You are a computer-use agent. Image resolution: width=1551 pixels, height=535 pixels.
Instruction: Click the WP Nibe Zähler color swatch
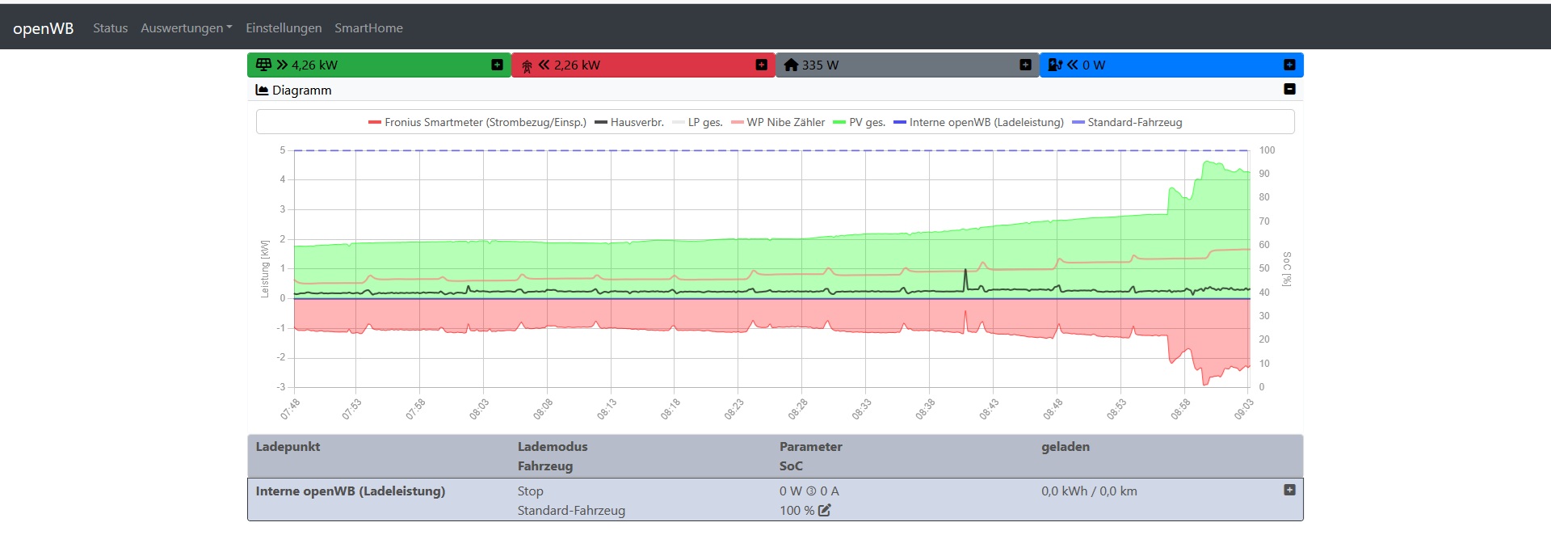[737, 123]
